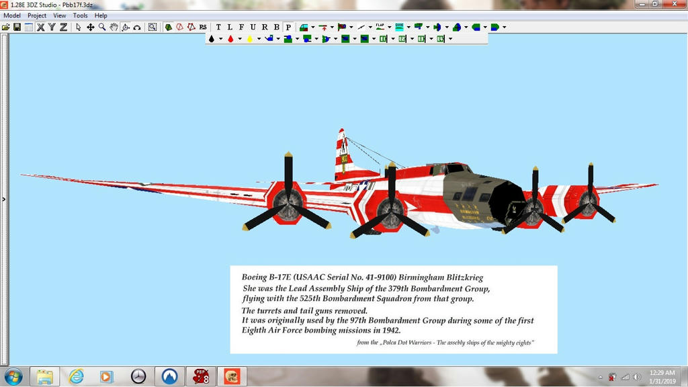Expand dropdown next to FLAP icon
The image size is (688, 387).
tap(389, 27)
